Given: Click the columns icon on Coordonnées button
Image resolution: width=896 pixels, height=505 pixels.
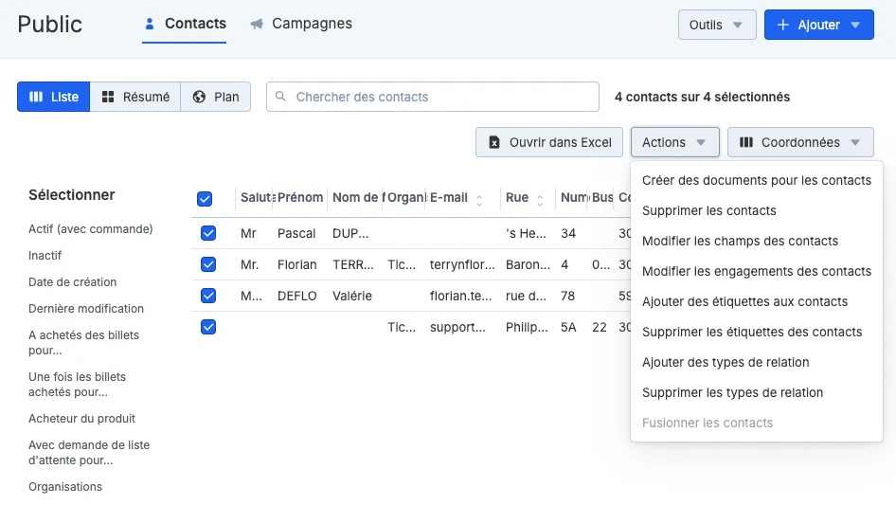Looking at the screenshot, I should click(746, 142).
